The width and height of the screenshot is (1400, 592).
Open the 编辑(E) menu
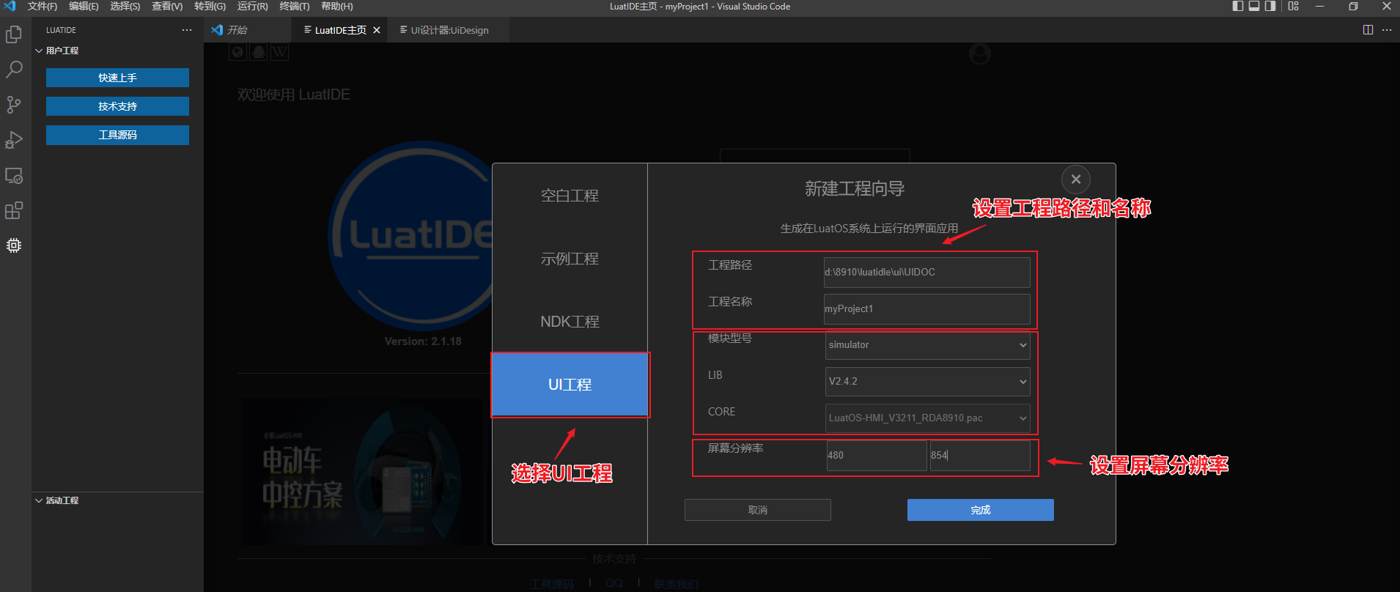[84, 7]
